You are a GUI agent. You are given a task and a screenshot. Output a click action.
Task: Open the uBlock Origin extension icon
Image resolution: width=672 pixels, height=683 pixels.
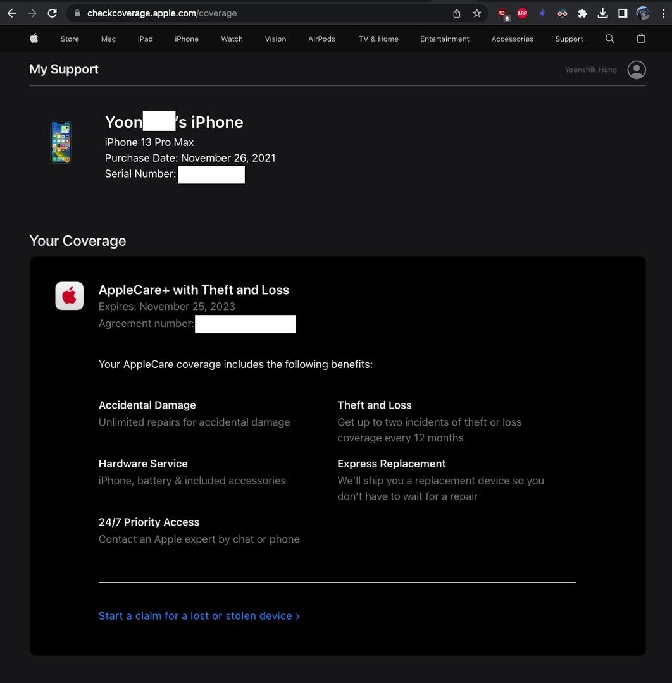(503, 15)
